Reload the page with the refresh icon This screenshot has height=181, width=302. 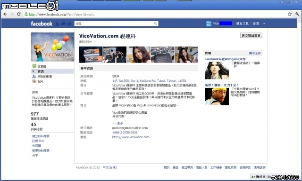(19, 14)
